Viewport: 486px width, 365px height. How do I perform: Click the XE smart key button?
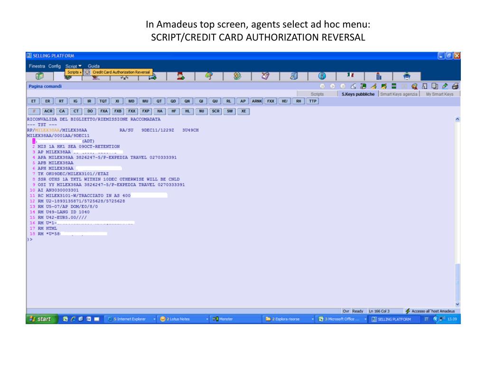243,111
